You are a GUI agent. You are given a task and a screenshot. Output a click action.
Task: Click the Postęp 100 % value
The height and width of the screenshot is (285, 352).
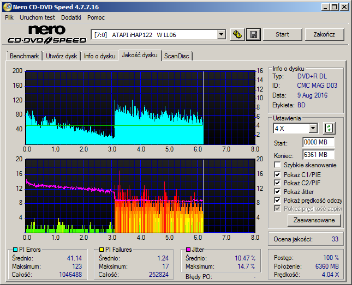[331, 257]
